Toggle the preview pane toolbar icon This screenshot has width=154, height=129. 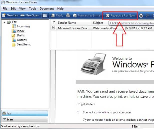click(45, 16)
